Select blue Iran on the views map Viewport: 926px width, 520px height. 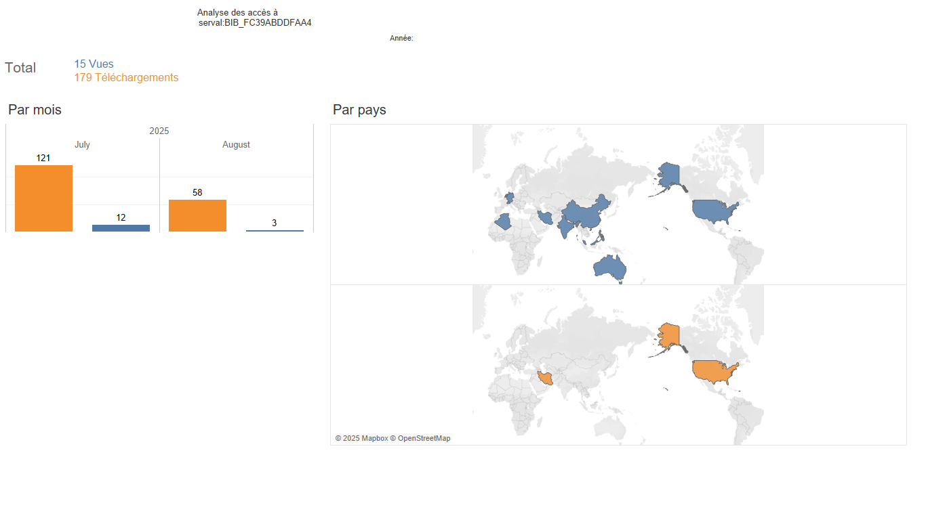click(x=546, y=217)
